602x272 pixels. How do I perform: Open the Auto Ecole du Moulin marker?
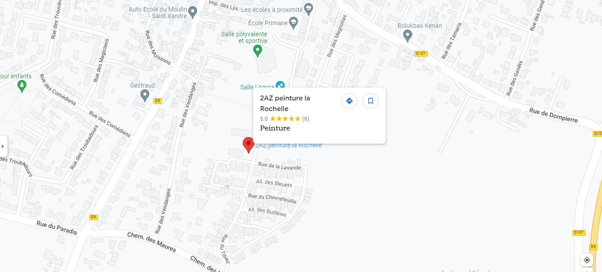[x=192, y=12]
